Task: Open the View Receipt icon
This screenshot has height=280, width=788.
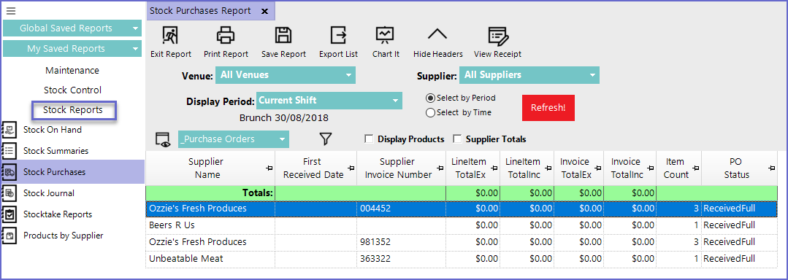Action: point(497,36)
